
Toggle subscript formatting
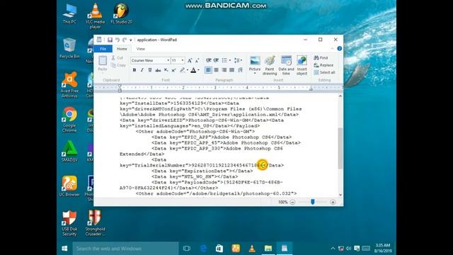point(166,70)
